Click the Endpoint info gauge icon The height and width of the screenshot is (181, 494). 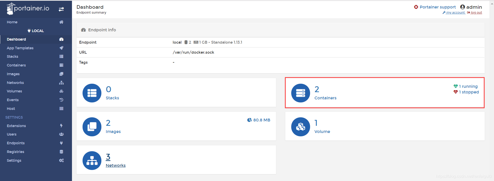[x=83, y=30]
